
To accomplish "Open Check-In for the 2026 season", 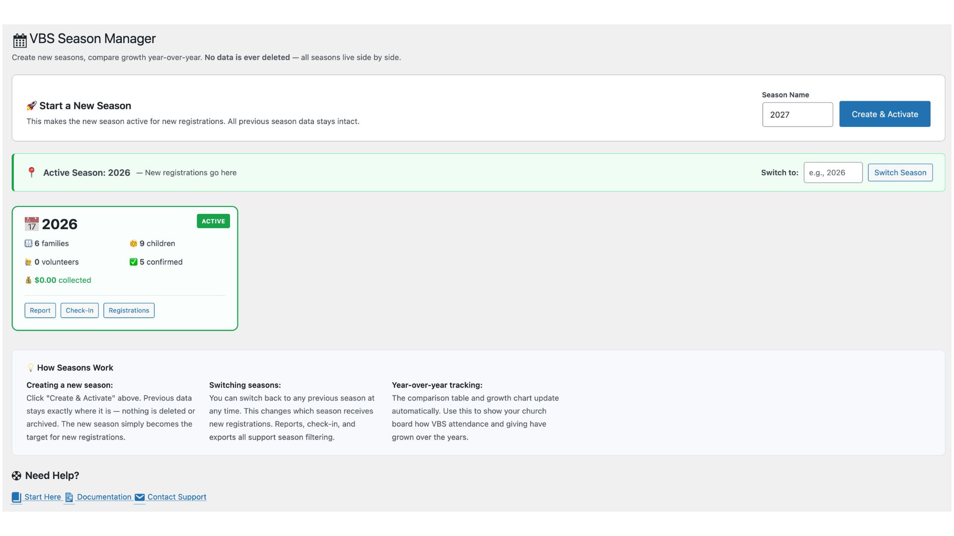I will [x=79, y=310].
